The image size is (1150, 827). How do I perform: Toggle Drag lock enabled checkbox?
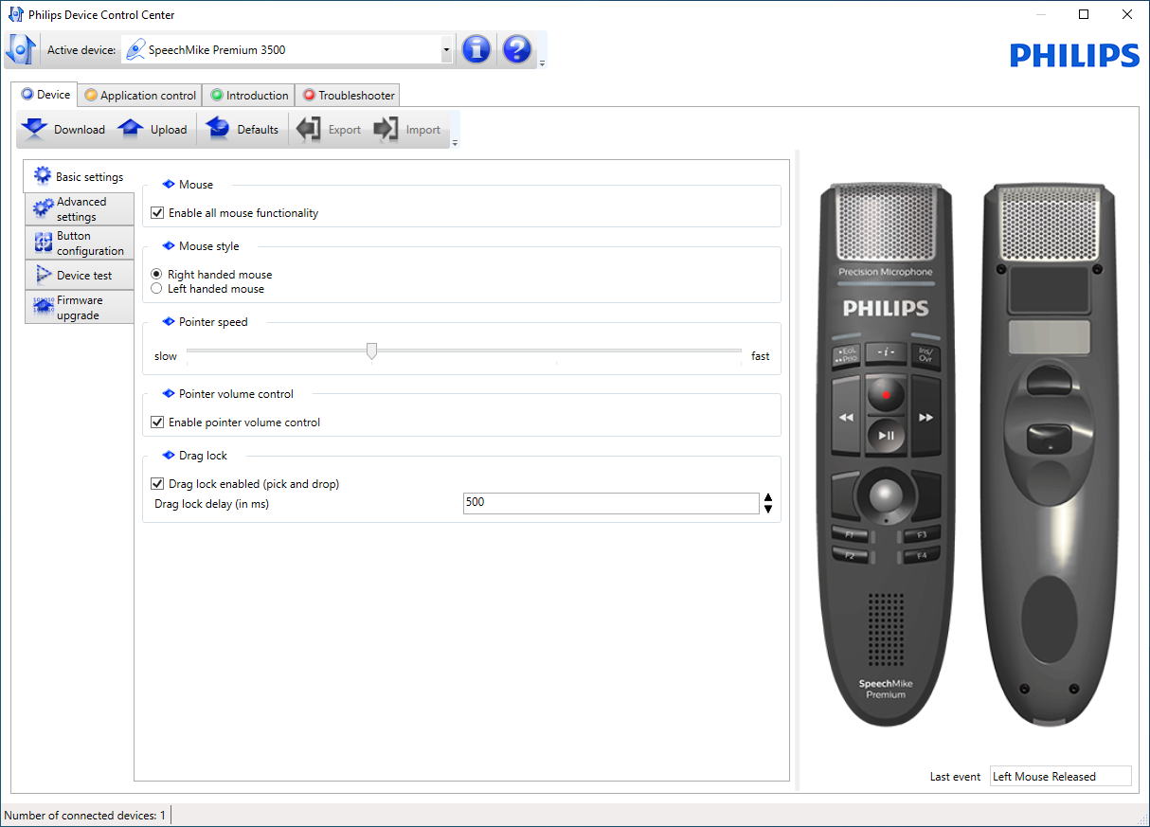(157, 484)
